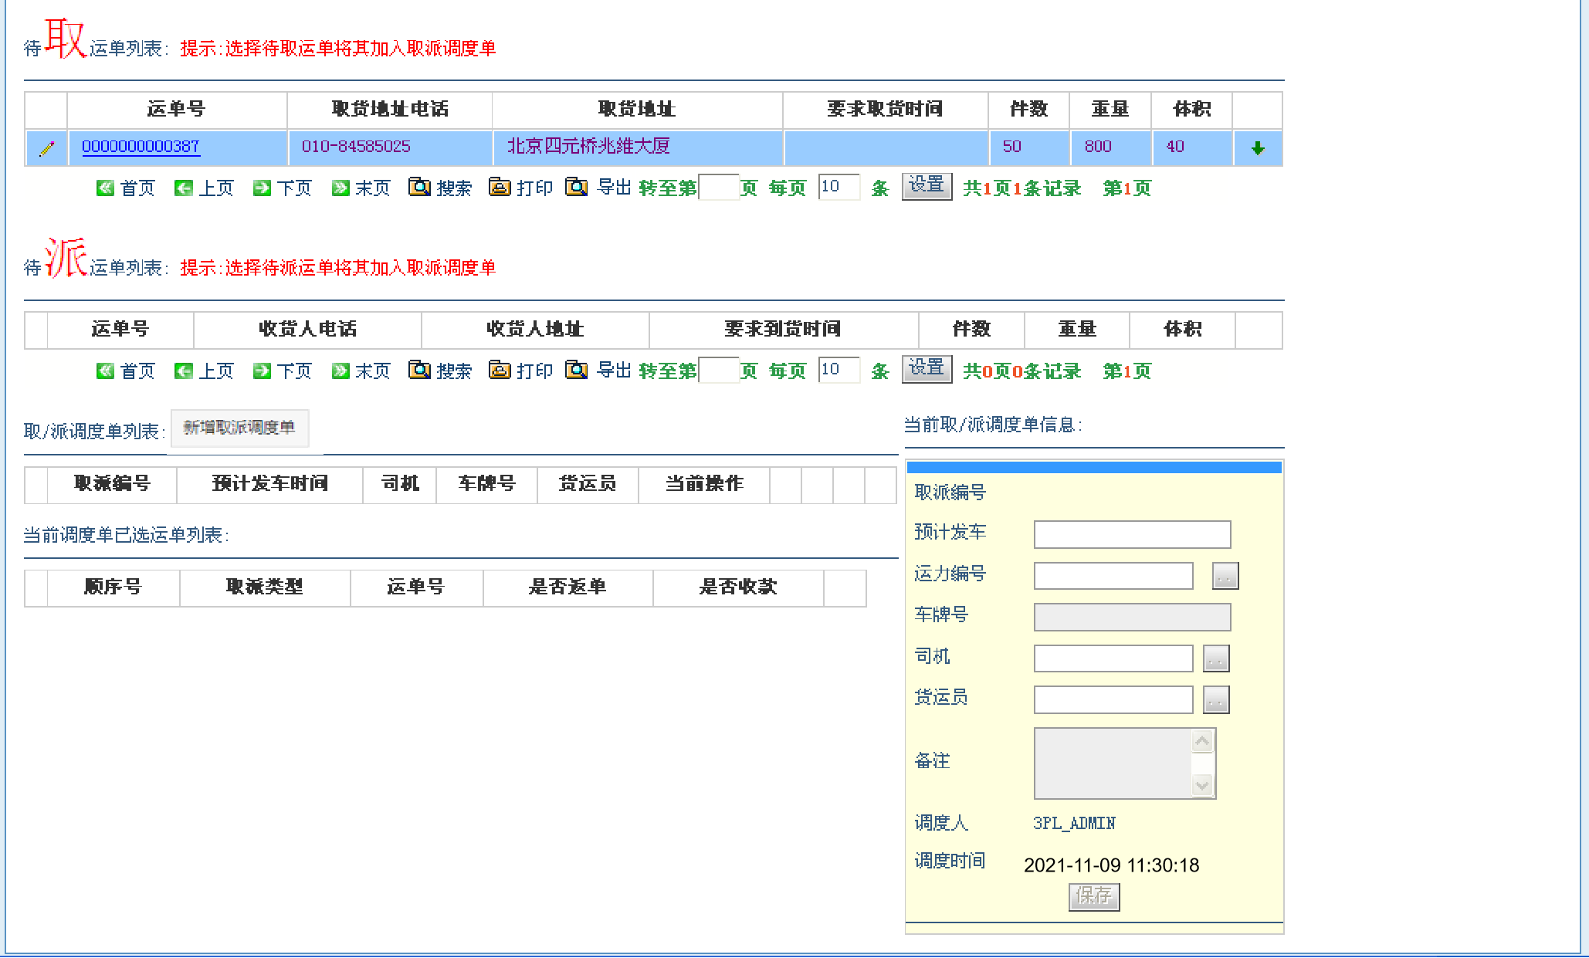Click the 预计发车 input field

1132,534
